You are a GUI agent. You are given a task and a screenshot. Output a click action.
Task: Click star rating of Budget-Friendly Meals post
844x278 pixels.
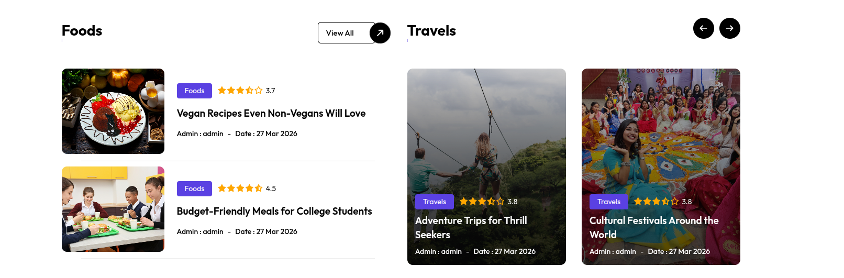[x=240, y=188]
